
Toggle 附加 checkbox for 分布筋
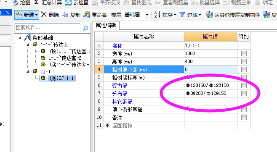[x=244, y=93]
